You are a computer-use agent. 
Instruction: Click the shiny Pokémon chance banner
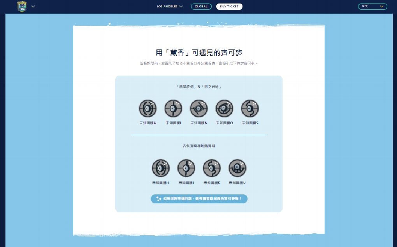[x=199, y=199]
